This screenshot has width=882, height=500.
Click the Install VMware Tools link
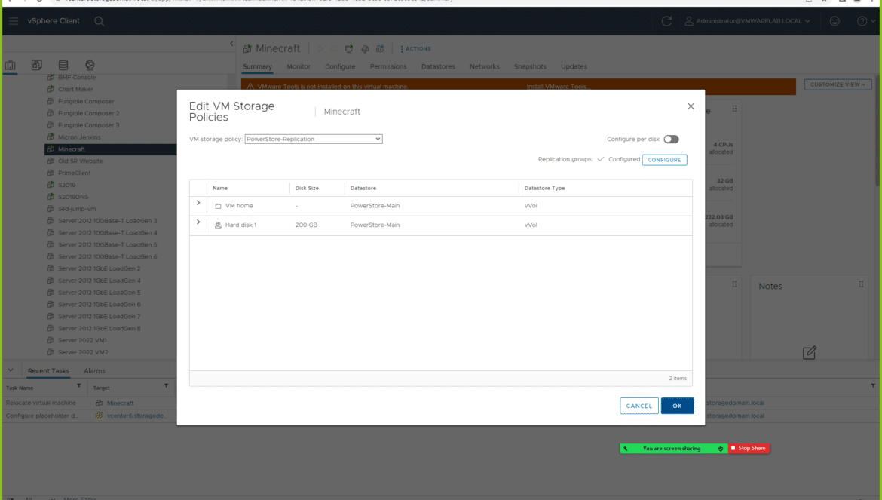click(557, 87)
